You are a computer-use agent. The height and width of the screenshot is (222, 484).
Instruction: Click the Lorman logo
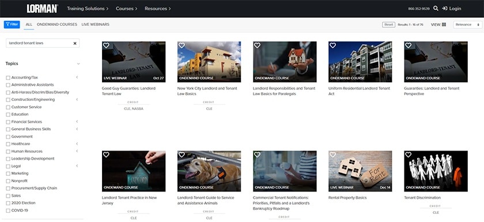point(42,9)
